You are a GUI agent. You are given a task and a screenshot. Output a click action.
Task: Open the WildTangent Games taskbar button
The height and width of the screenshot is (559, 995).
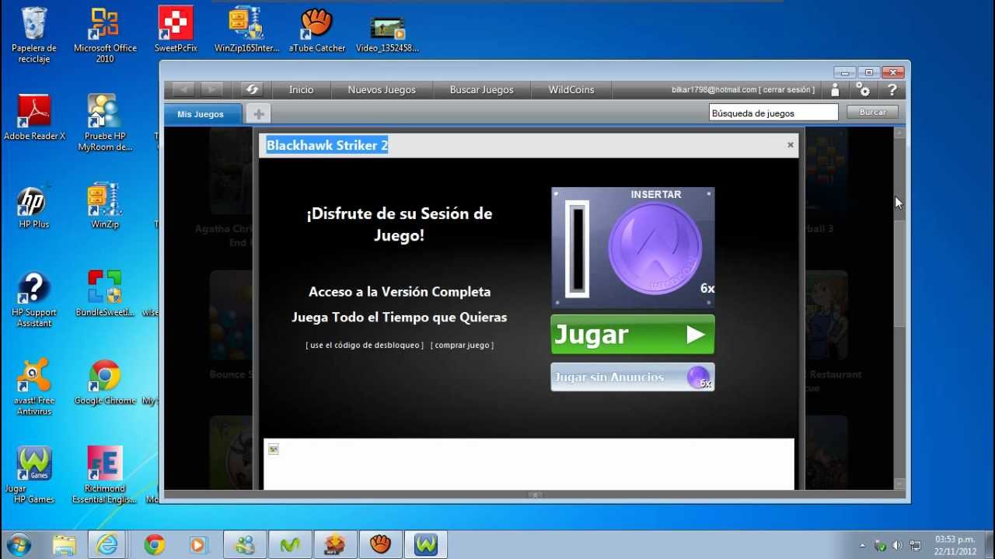tap(425, 544)
